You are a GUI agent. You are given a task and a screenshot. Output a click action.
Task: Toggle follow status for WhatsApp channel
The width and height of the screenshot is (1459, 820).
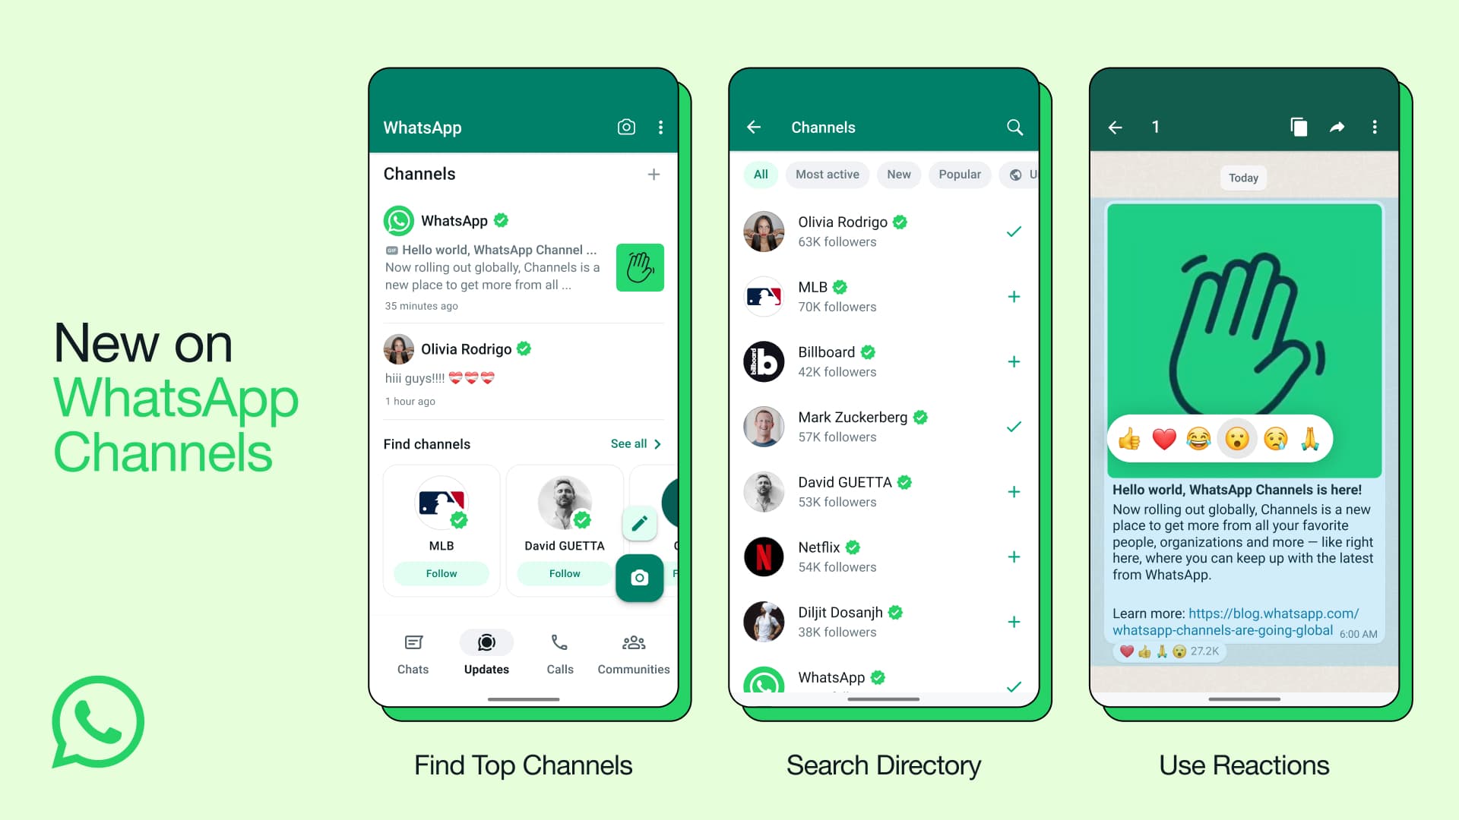tap(1014, 688)
